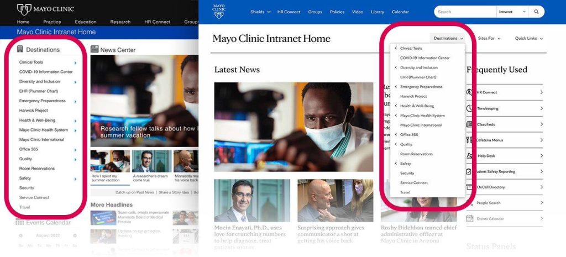This screenshot has width=566, height=257.
Task: Click right chevron on People Search row
Action: (x=542, y=203)
